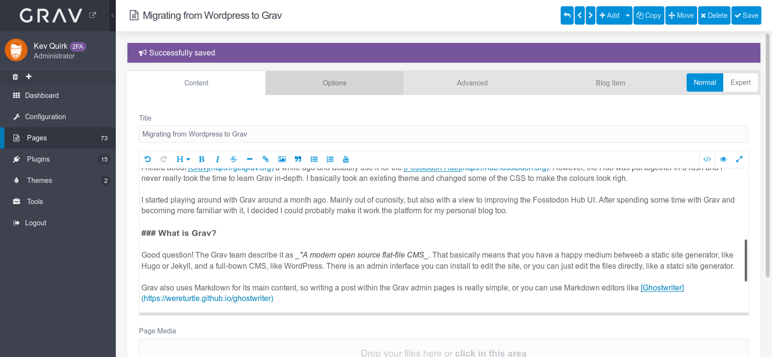Insert a link using the chain icon
The image size is (772, 357).
(265, 159)
